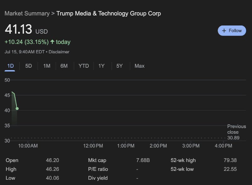Click the 52-wk high value 79.38

[x=230, y=160]
